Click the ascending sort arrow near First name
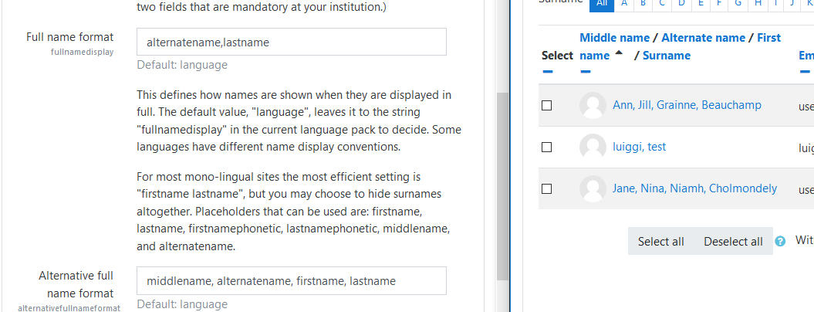 (x=619, y=53)
